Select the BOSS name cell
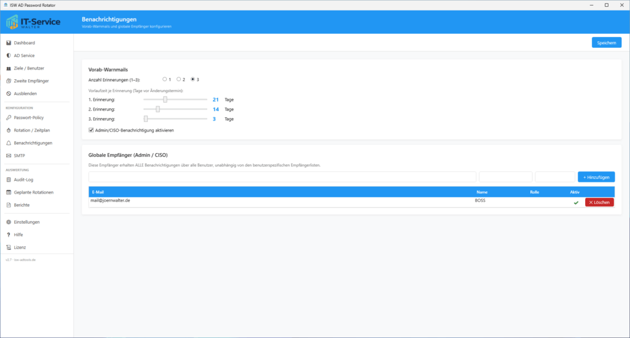630x338 pixels. pos(480,201)
